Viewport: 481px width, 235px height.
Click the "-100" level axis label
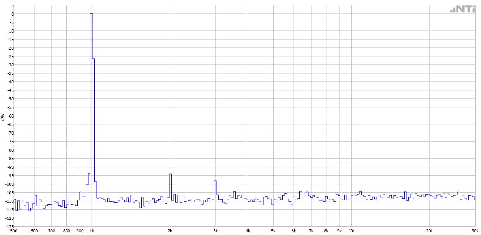click(x=9, y=184)
